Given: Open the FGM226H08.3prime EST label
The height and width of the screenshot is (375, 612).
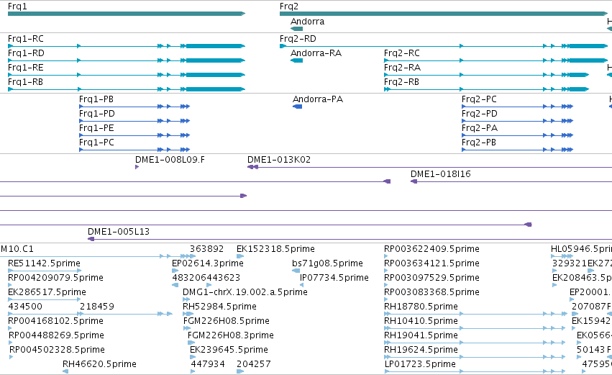Looking at the screenshot, I should point(231,335).
